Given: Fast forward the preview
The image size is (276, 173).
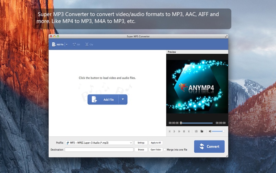Looking at the screenshot, I should pyautogui.click(x=179, y=131).
